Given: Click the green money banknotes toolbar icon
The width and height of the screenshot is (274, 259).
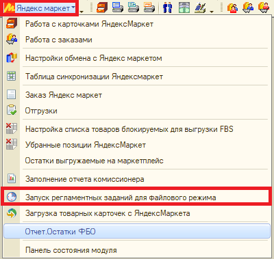Looking at the screenshot, I should tap(184, 8).
